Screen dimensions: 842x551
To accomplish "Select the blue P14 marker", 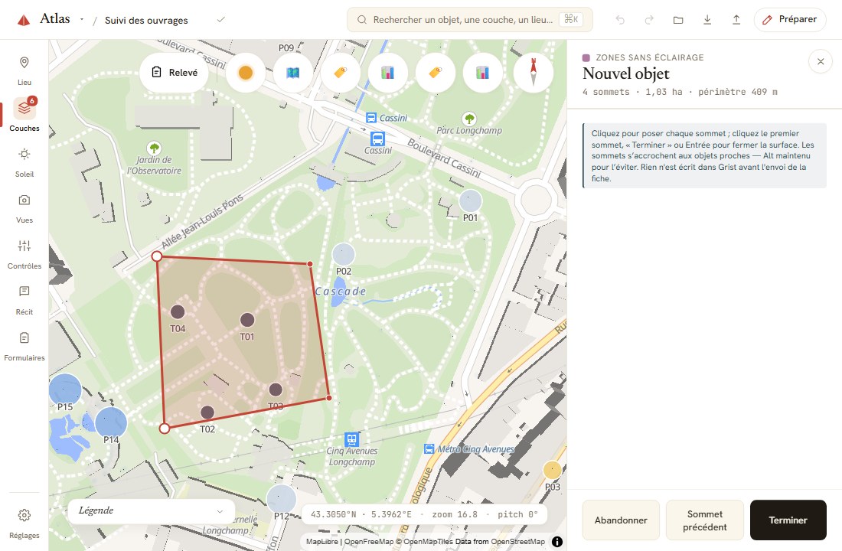I will pyautogui.click(x=111, y=422).
